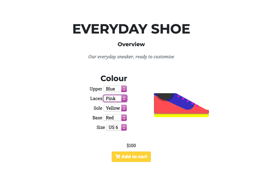
Task: Open the Sole colour dropdown showing Yellow
Action: 115,108
